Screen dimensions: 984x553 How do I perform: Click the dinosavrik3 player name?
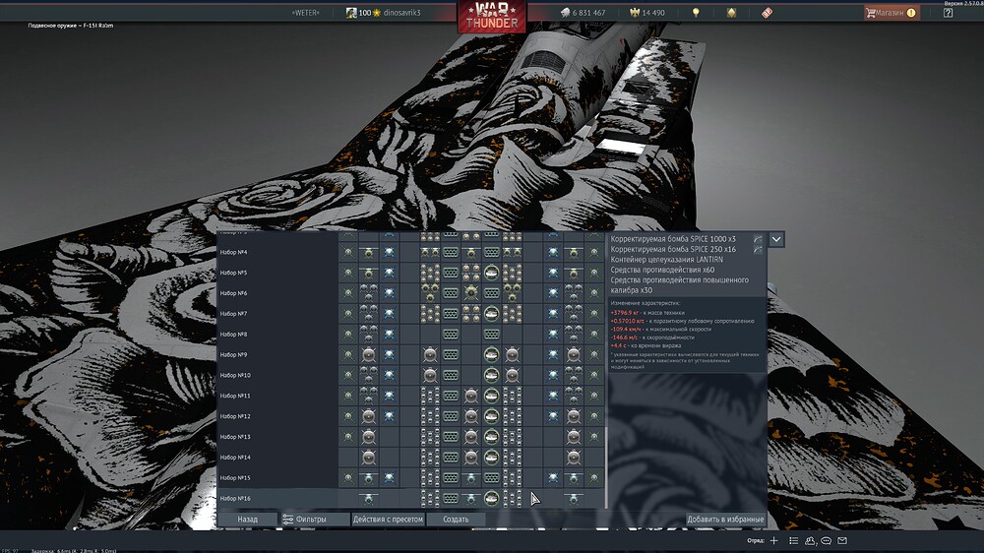pos(402,13)
